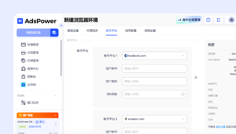Click the 推广奖励 promotion banner
Image resolution: width=236 pixels, height=134 pixels.
click(x=37, y=115)
